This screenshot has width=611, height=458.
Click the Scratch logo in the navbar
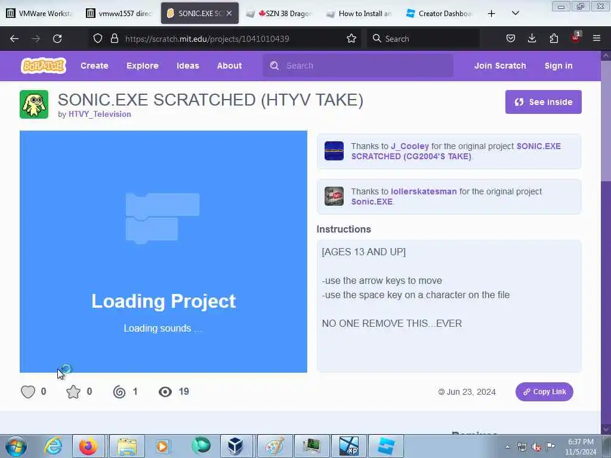[x=43, y=66]
